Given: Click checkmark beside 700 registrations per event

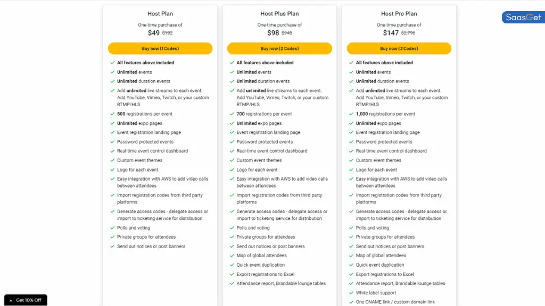Looking at the screenshot, I should (x=232, y=114).
